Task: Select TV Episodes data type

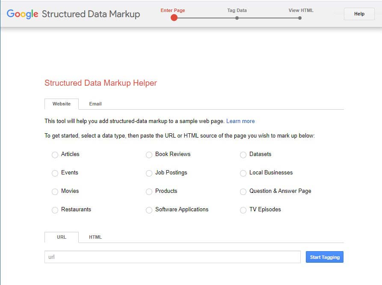Action: coord(243,210)
